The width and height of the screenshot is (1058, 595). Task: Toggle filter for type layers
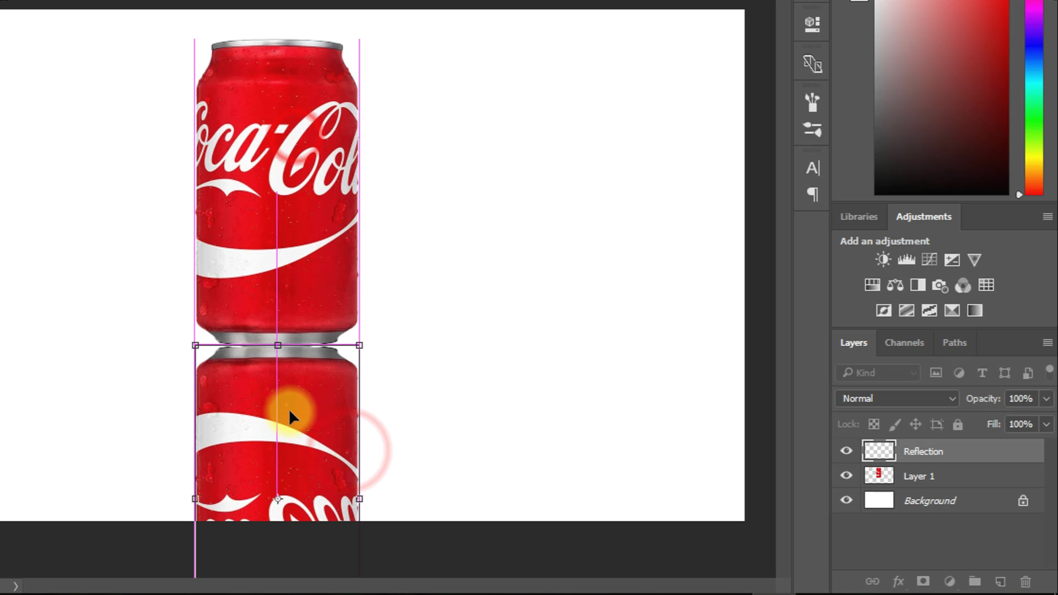click(x=982, y=373)
